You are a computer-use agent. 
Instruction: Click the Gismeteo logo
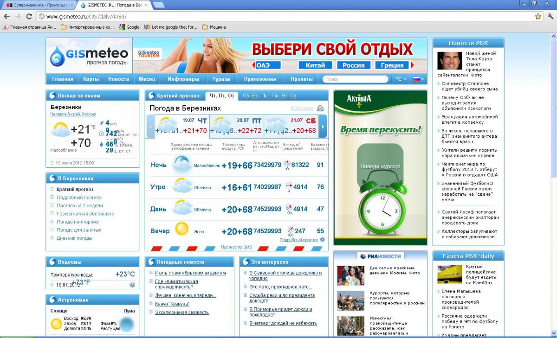[x=89, y=55]
